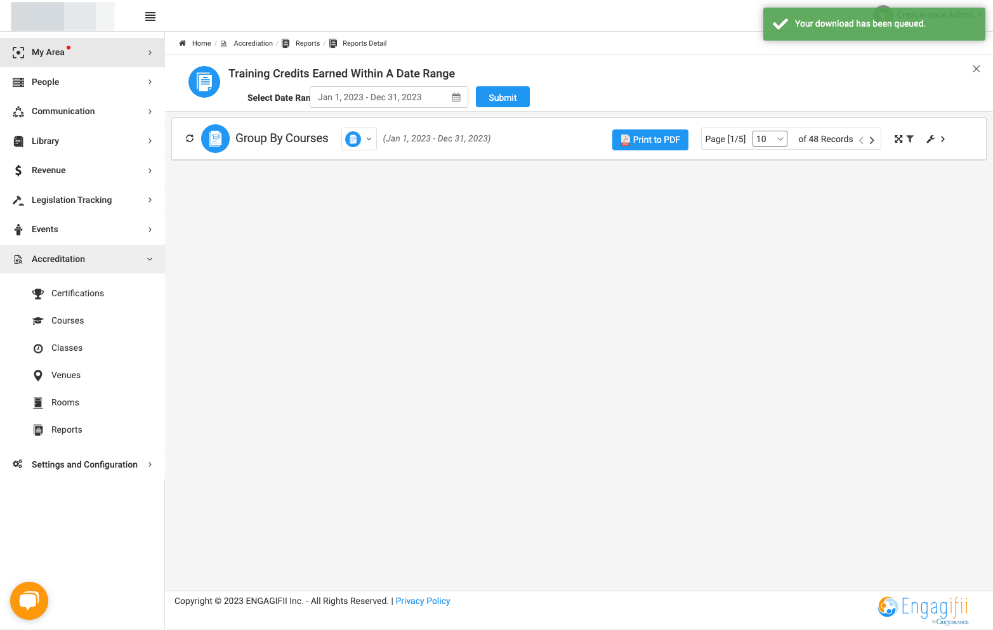Toggle the hamburger menu icon
Screen dimensions: 993x630
pyautogui.click(x=150, y=16)
